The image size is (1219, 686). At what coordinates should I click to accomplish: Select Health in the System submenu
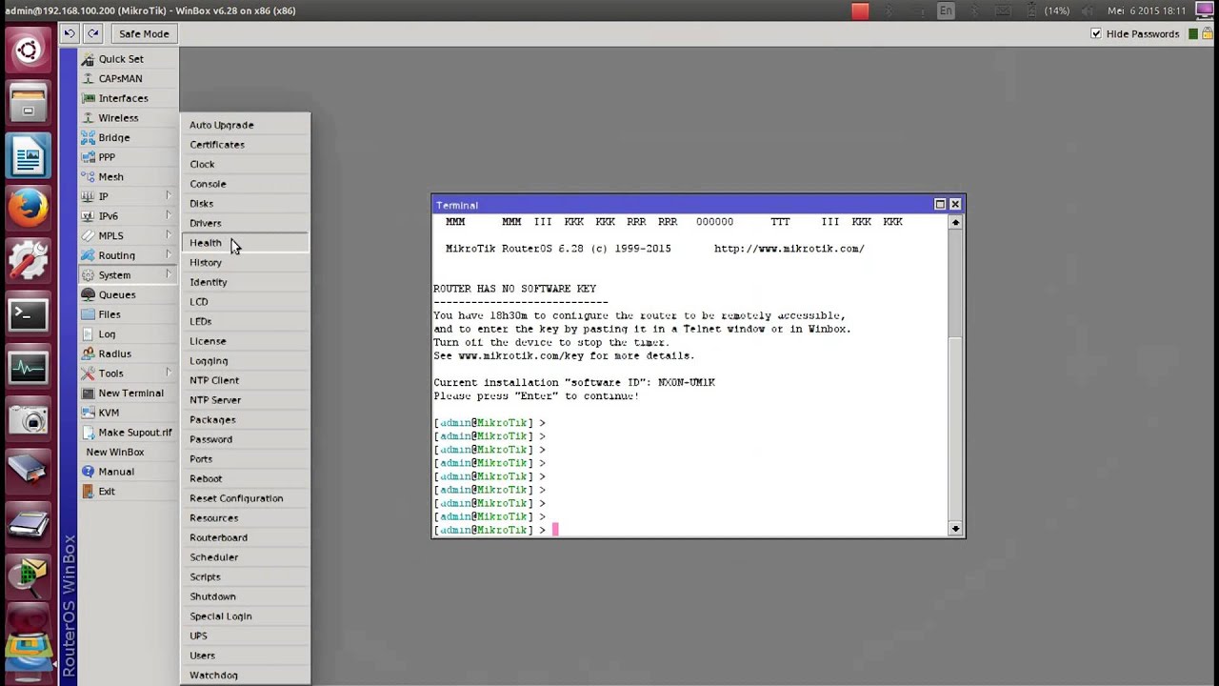pyautogui.click(x=246, y=243)
